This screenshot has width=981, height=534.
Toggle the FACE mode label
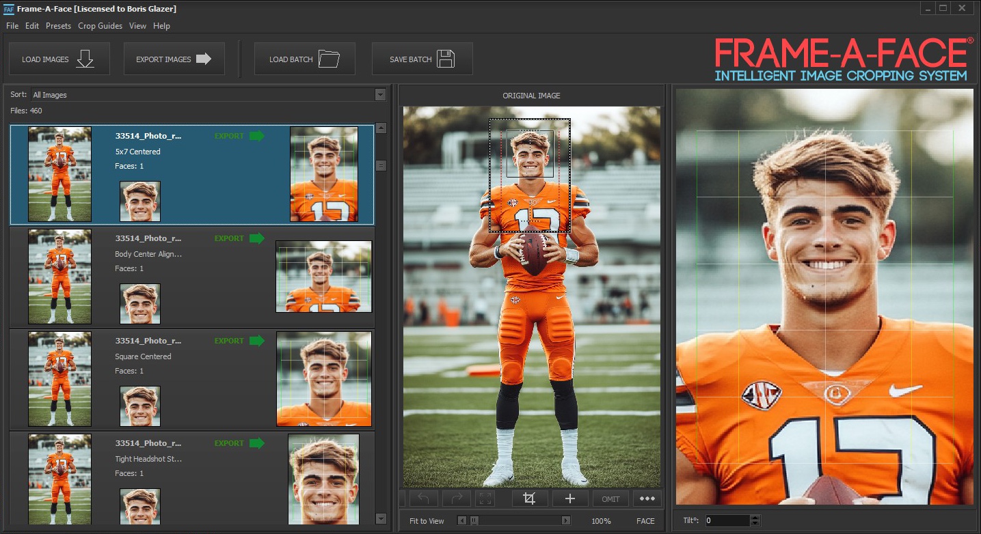[x=645, y=521]
